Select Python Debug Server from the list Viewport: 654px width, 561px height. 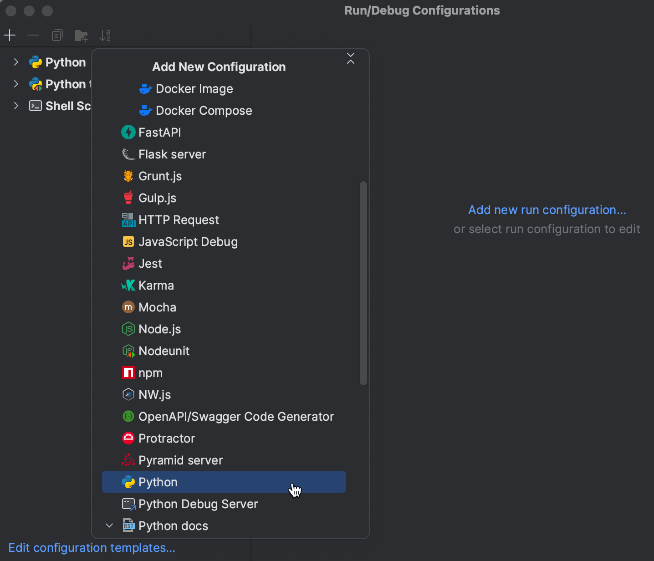pyautogui.click(x=198, y=504)
